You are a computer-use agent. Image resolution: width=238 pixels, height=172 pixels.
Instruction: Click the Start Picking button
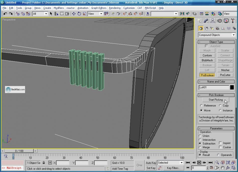coord(216,100)
